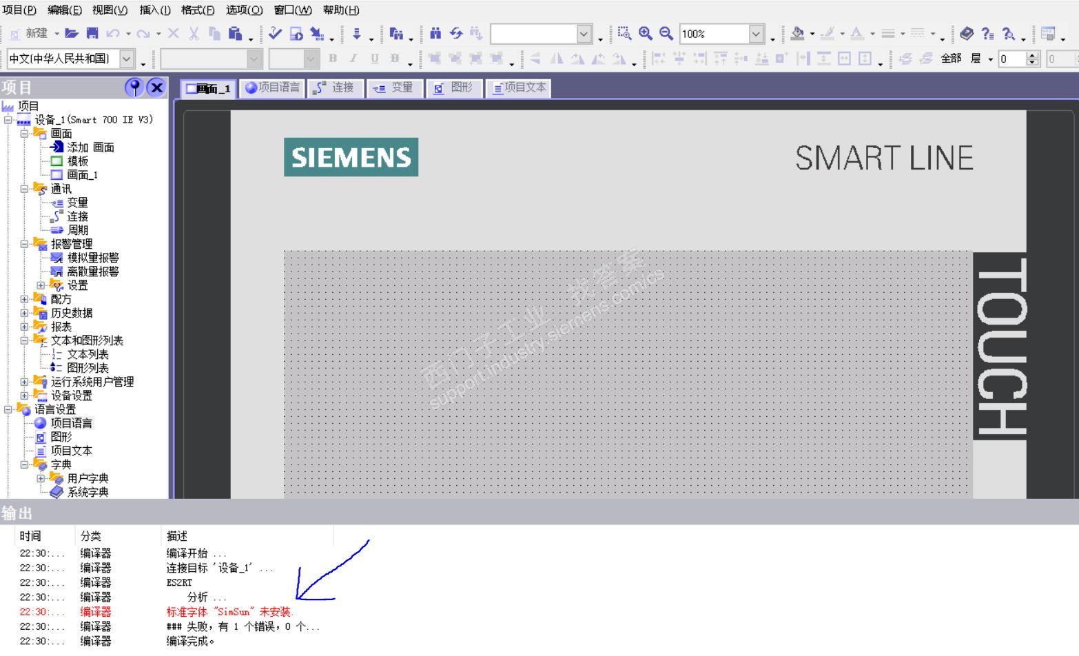Switch to the 画面_1 tab
This screenshot has width=1079, height=656.
pos(208,88)
